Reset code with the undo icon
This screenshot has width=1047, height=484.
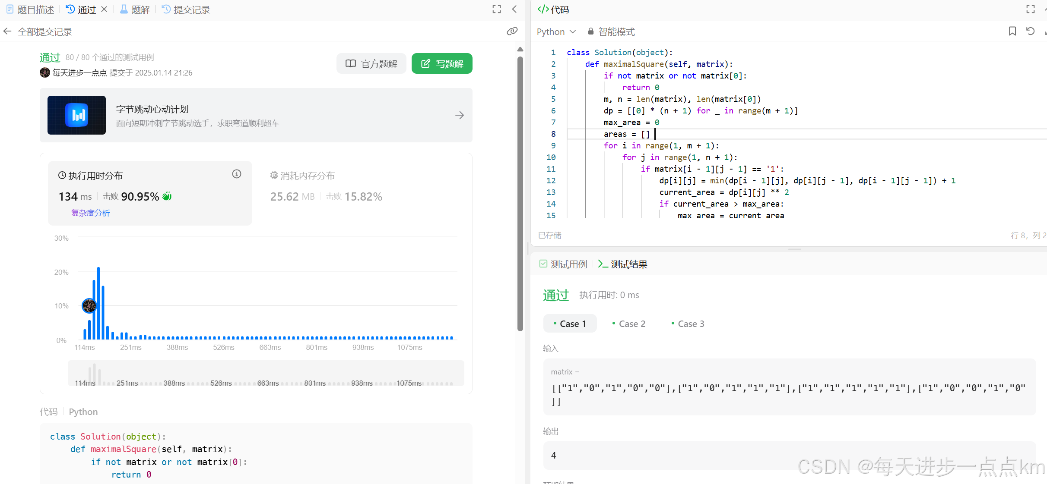1030,31
